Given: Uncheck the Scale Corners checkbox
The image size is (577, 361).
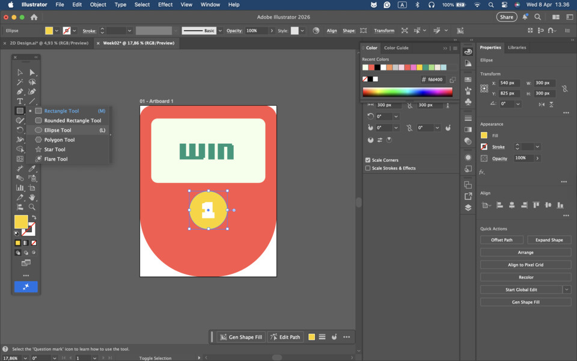Looking at the screenshot, I should (x=368, y=160).
